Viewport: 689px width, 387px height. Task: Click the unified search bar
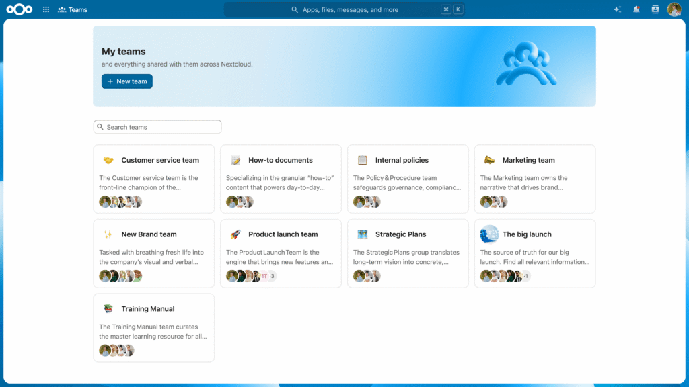coord(344,9)
